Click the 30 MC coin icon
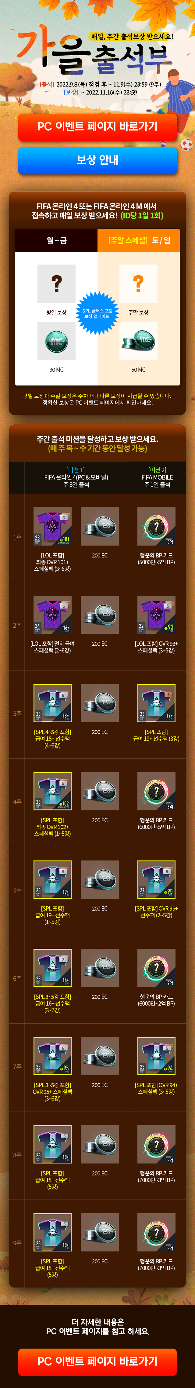The width and height of the screenshot is (195, 1388). tap(56, 341)
